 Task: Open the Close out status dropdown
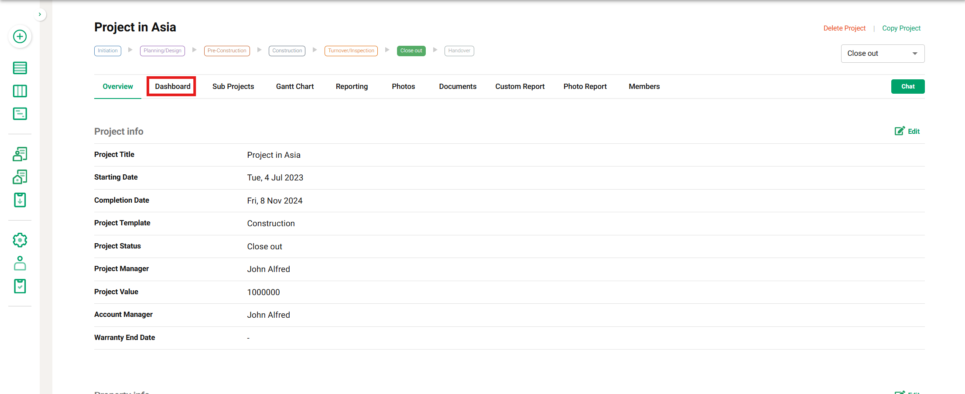pyautogui.click(x=882, y=54)
